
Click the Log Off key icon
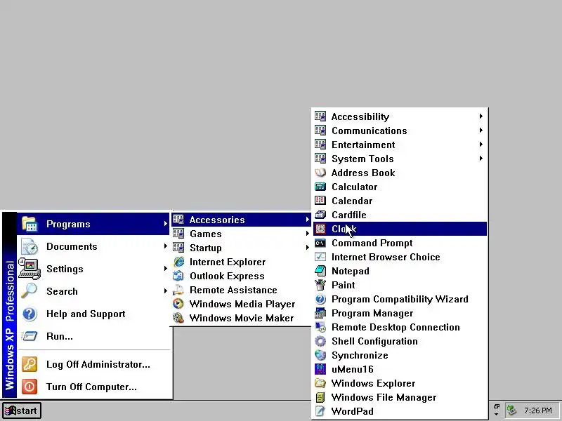pos(30,364)
